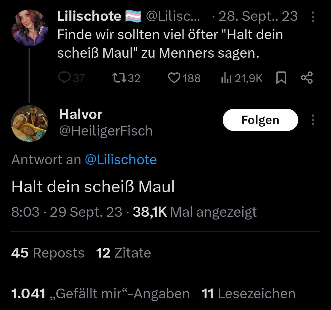Like Lilischote's post via heart icon
Viewport: 331px width, 310px height.
click(174, 78)
